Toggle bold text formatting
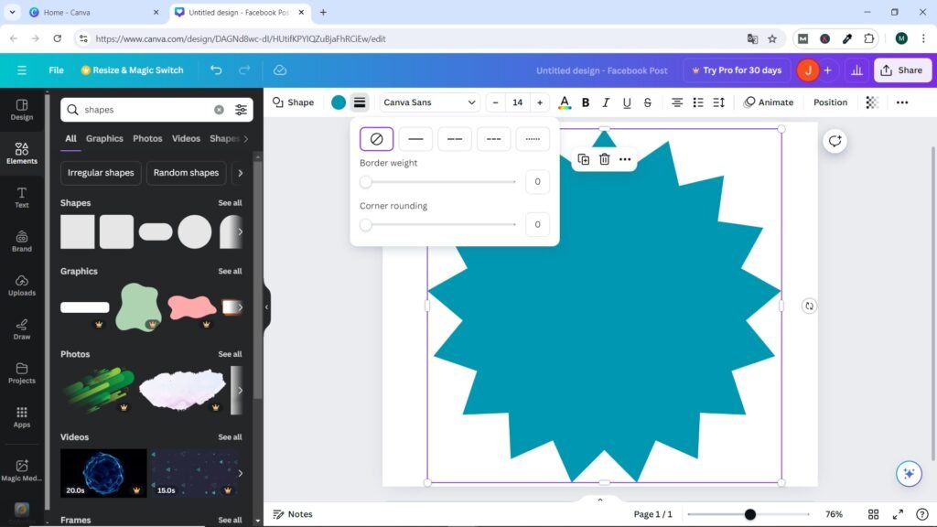Image resolution: width=937 pixels, height=527 pixels. click(x=586, y=102)
